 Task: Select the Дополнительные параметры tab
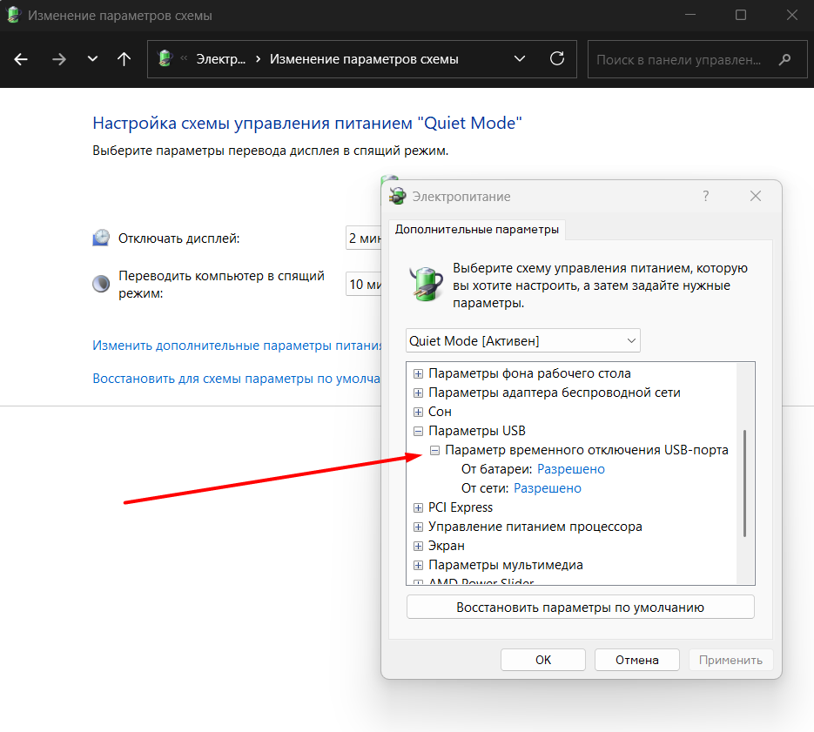click(476, 230)
